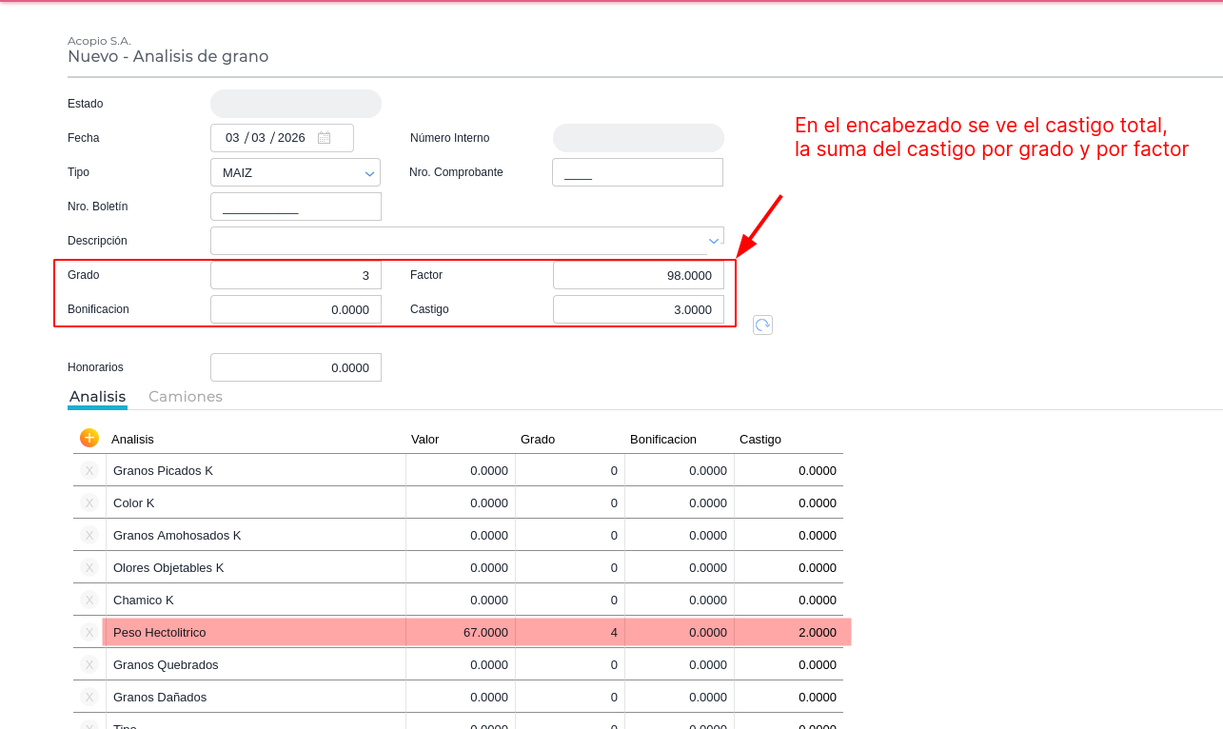This screenshot has height=729, width=1223.
Task: Remove the Granos Amohosados K row
Action: [x=89, y=535]
